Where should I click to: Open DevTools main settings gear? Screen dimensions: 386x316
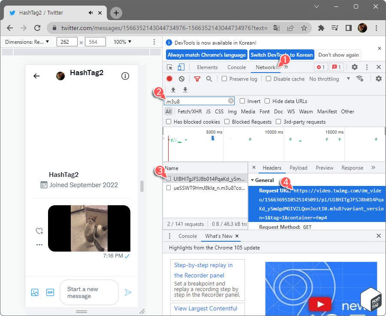(355, 67)
